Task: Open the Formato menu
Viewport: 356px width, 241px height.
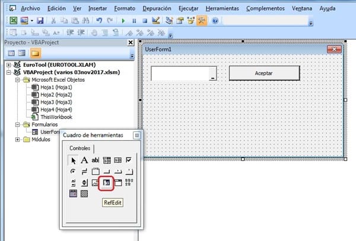Action: 125,9
